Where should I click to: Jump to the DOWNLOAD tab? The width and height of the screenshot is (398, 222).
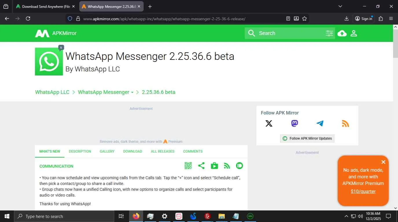[x=132, y=151]
